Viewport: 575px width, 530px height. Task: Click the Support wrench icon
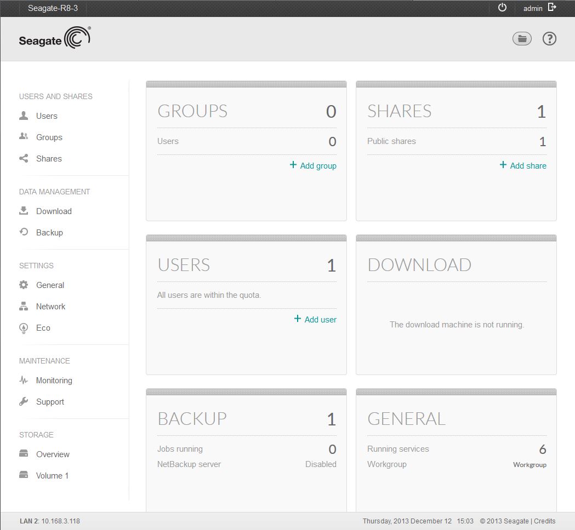point(24,401)
